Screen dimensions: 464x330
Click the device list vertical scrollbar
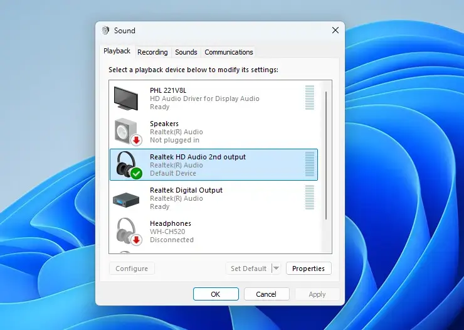(x=326, y=156)
